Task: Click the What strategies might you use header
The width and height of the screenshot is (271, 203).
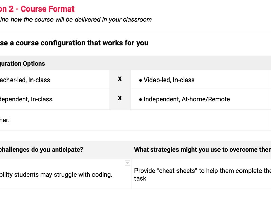Action: [203, 150]
